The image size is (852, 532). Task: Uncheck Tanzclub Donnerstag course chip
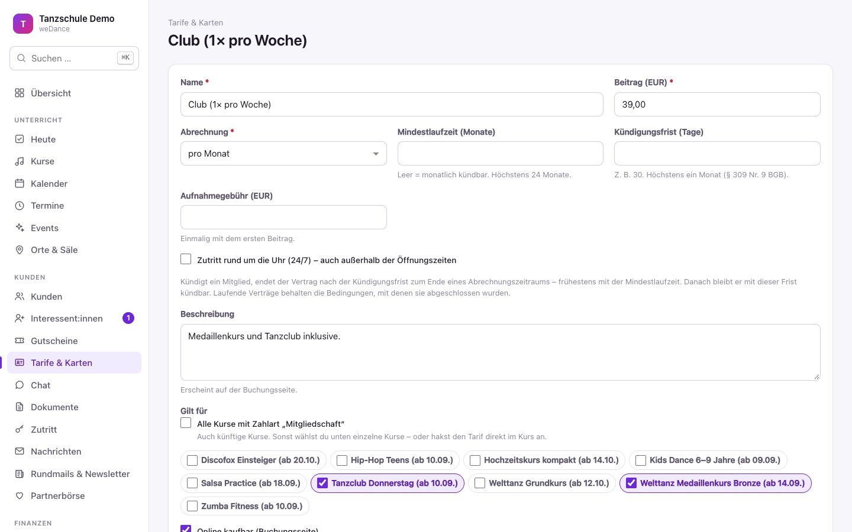tap(322, 483)
